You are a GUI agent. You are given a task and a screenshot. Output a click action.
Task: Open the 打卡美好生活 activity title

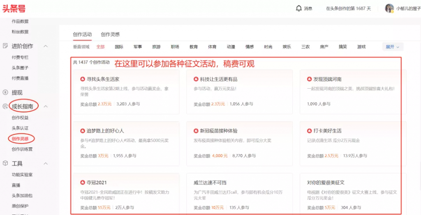(327, 131)
